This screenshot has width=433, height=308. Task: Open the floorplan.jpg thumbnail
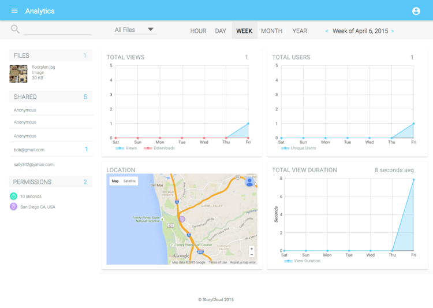click(18, 73)
